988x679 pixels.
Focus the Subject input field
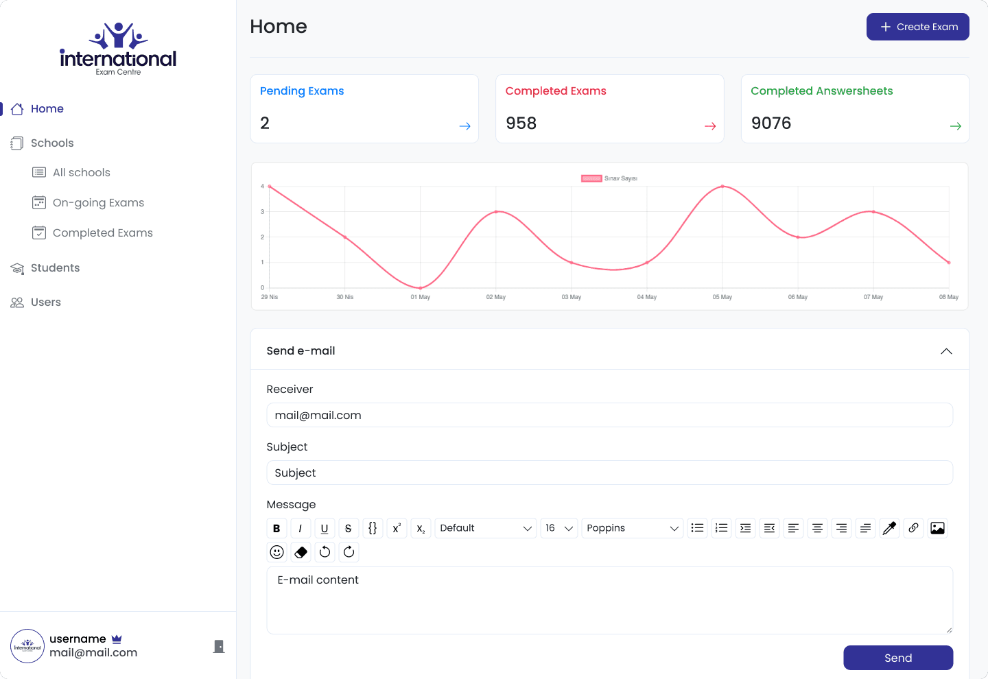[x=609, y=473]
